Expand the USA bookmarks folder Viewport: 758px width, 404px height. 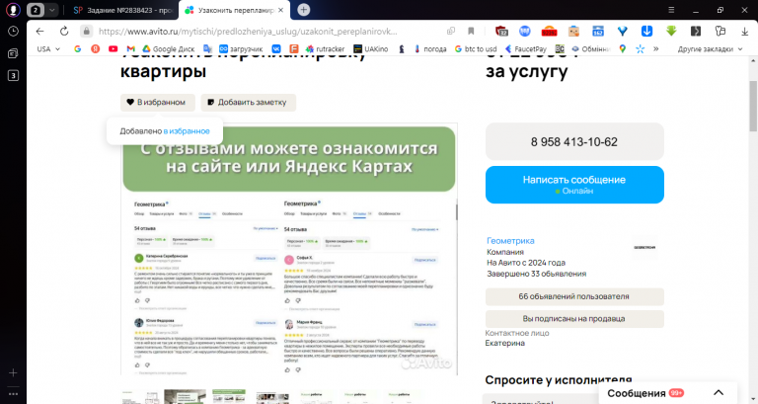pyautogui.click(x=48, y=48)
